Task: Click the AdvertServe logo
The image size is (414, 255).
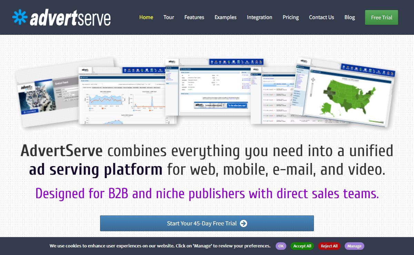Action: click(x=61, y=18)
